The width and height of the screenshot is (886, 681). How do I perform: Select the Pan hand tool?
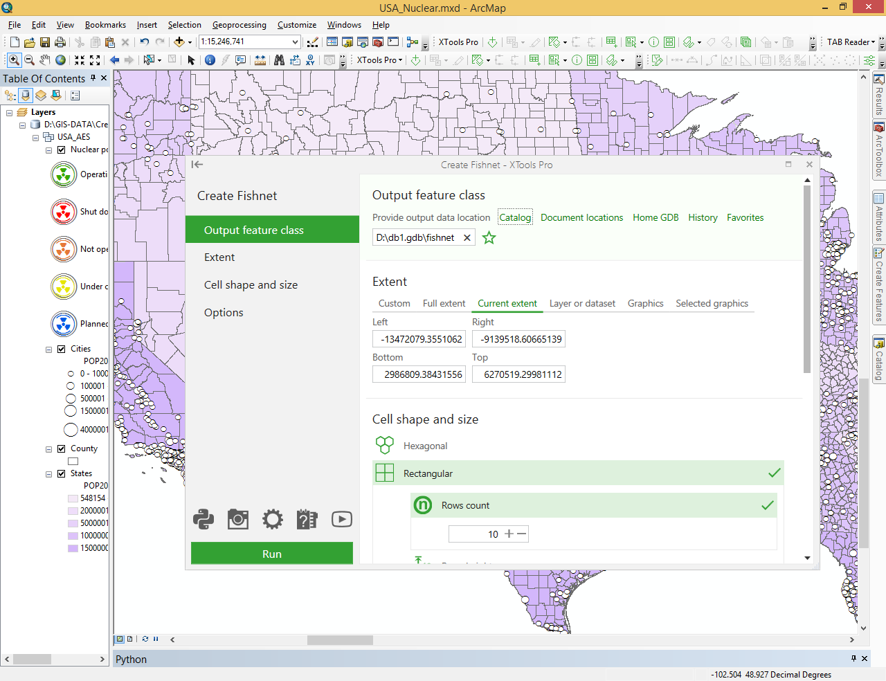click(45, 60)
